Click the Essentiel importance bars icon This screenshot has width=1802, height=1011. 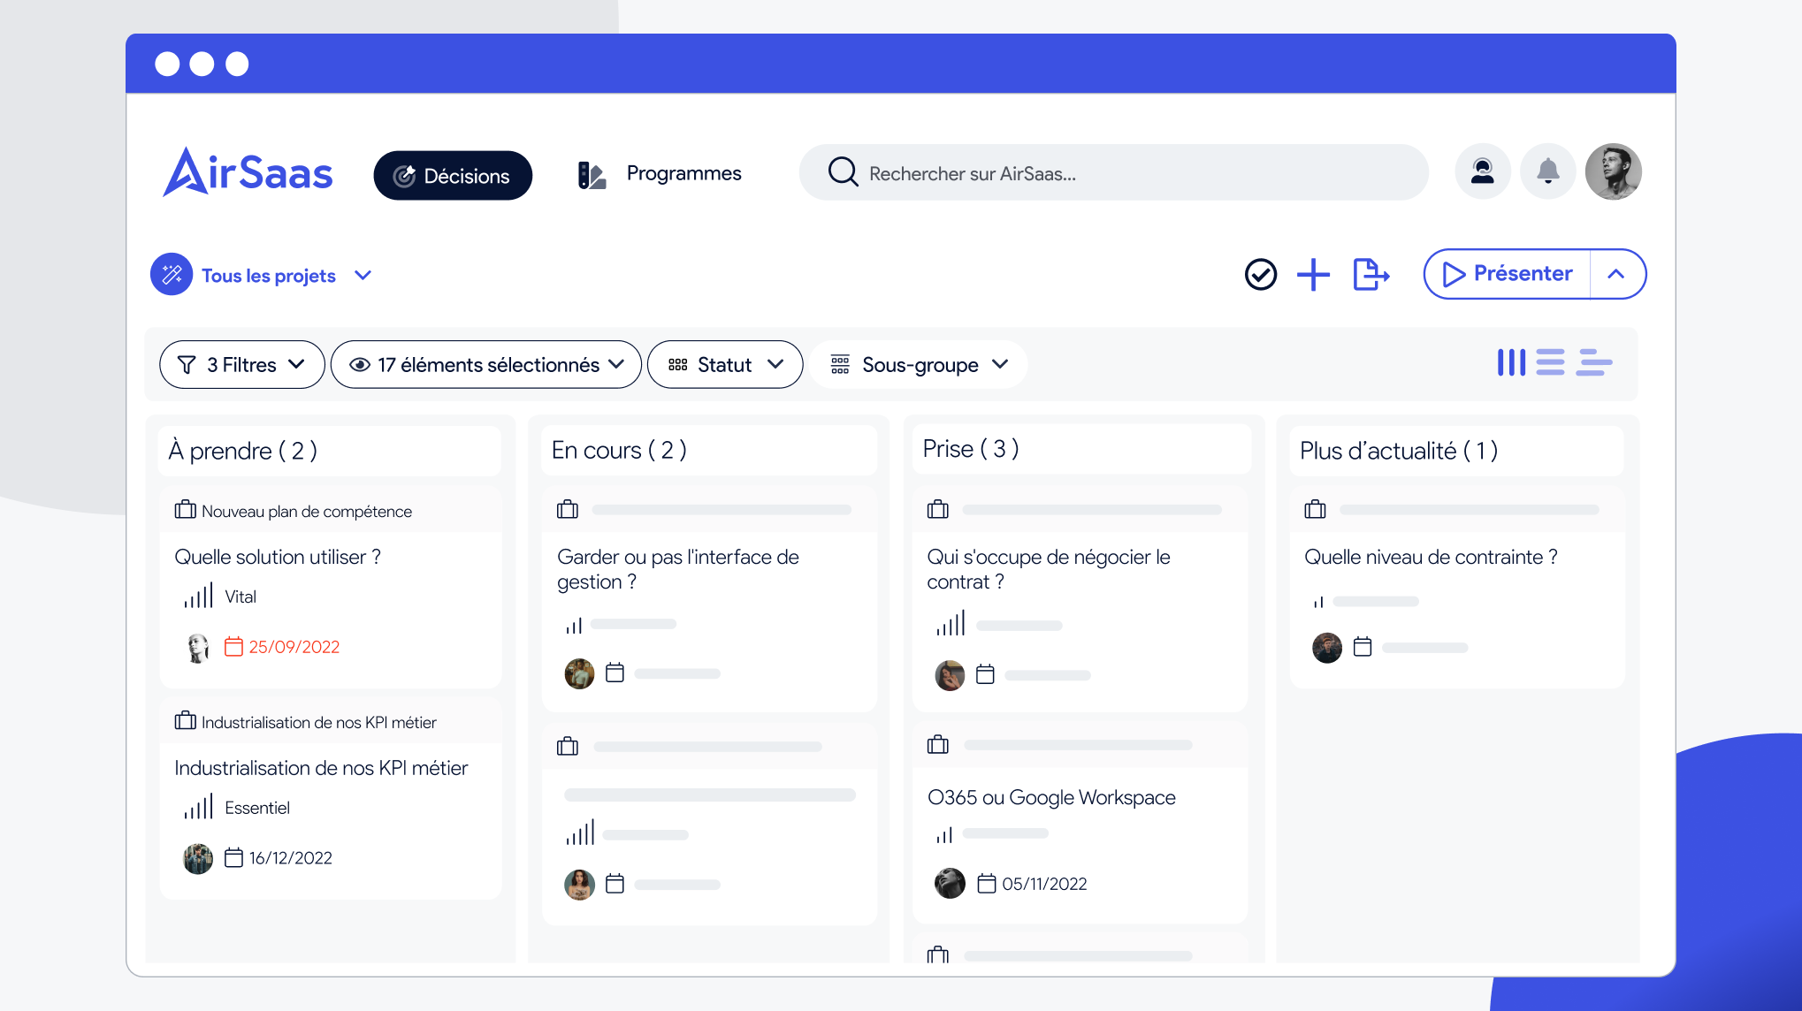(x=198, y=807)
